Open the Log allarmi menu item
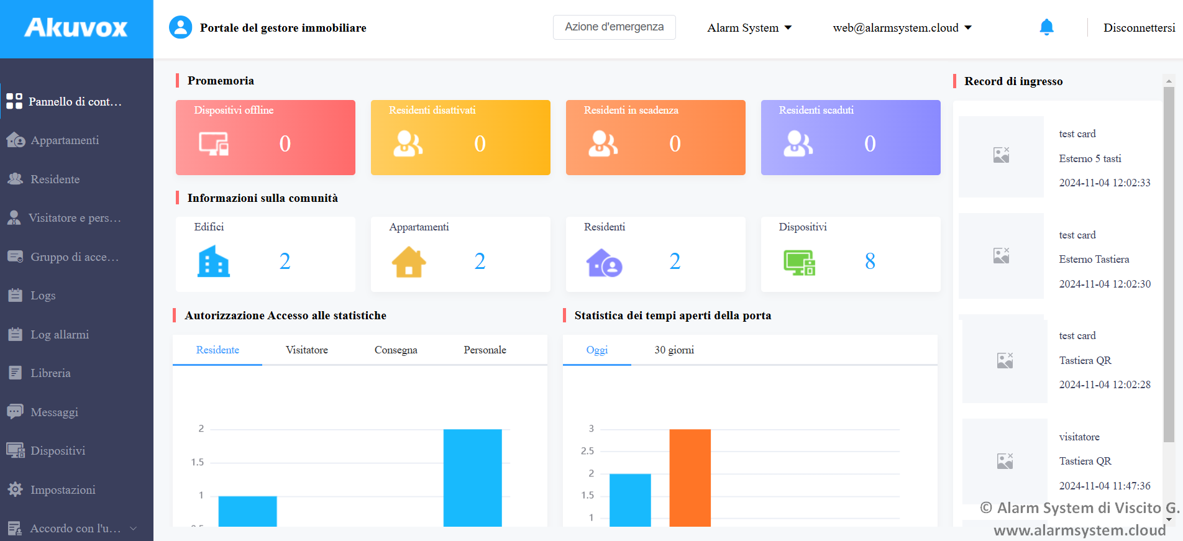 (76, 334)
